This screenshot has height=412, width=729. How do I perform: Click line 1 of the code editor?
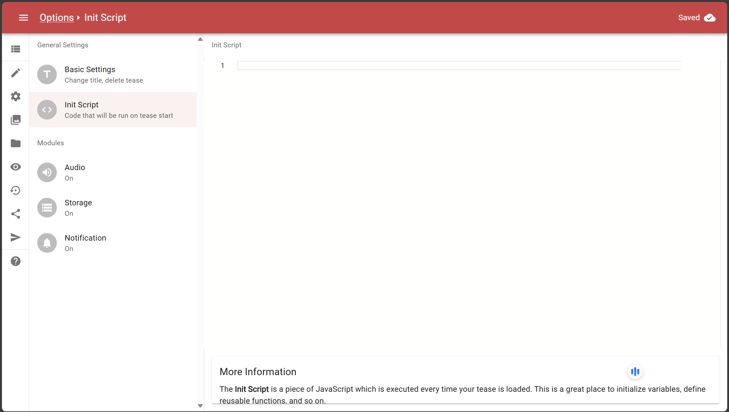point(459,66)
